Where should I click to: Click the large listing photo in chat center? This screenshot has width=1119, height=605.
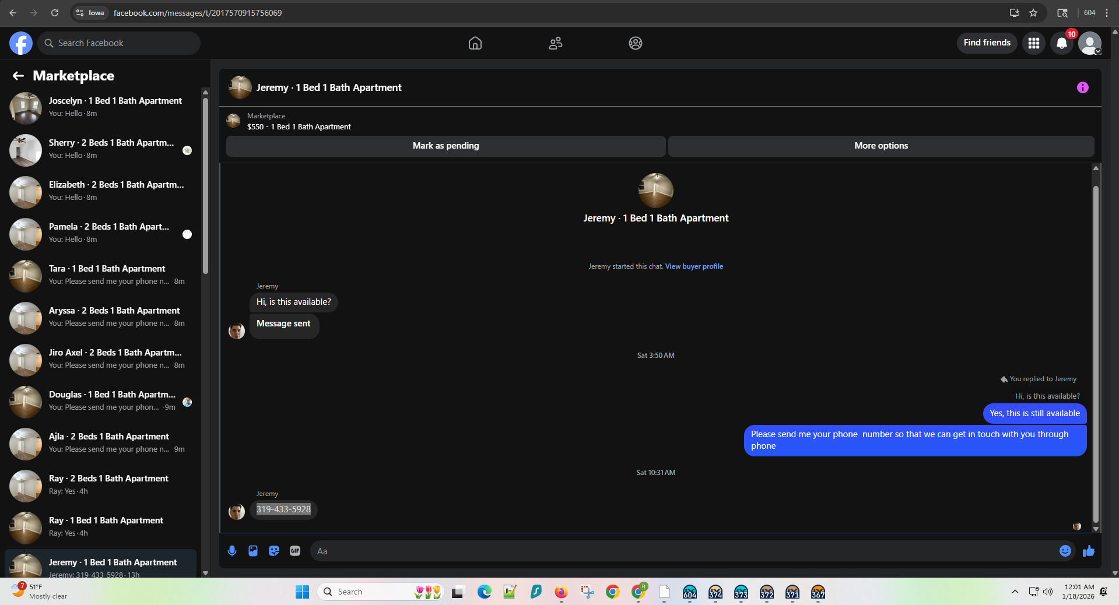(x=656, y=191)
